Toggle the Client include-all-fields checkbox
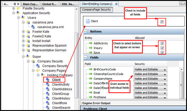187x111 pixels. coord(162,22)
